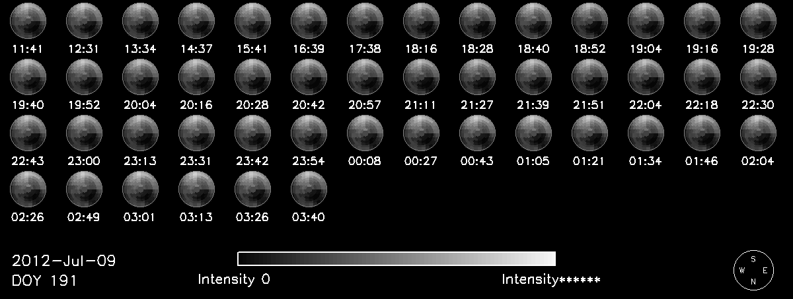Open the 19:04 disk thumbnail
Viewport: 793px width, 299px height.
tap(646, 20)
